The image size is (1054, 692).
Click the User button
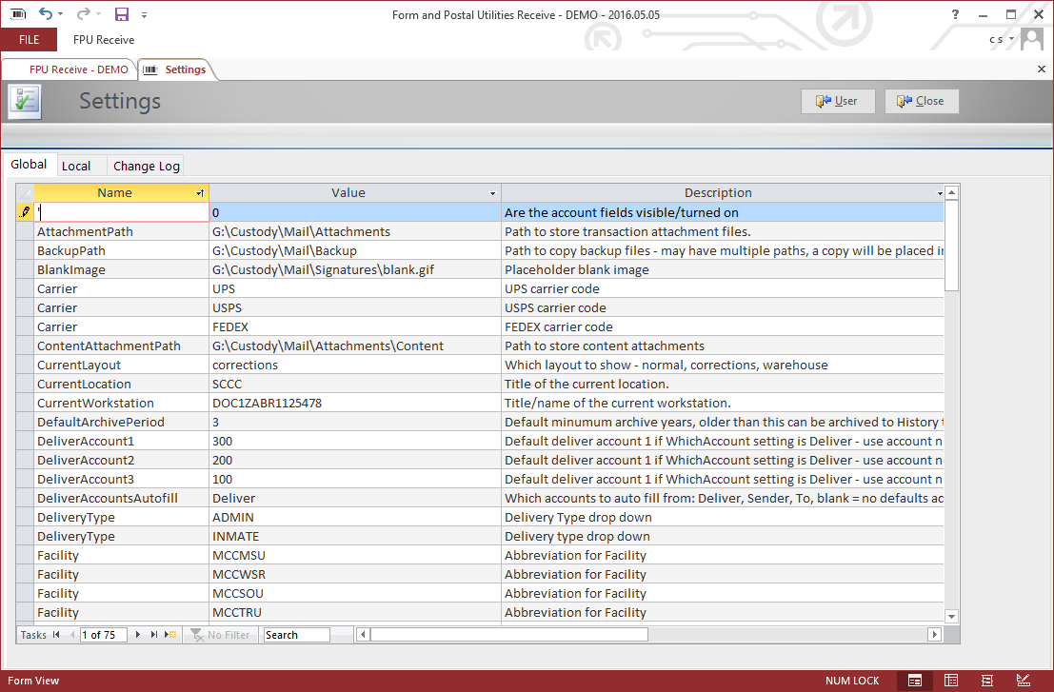[x=837, y=101]
